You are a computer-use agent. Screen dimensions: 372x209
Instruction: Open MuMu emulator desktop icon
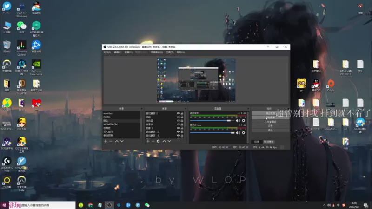point(360,125)
